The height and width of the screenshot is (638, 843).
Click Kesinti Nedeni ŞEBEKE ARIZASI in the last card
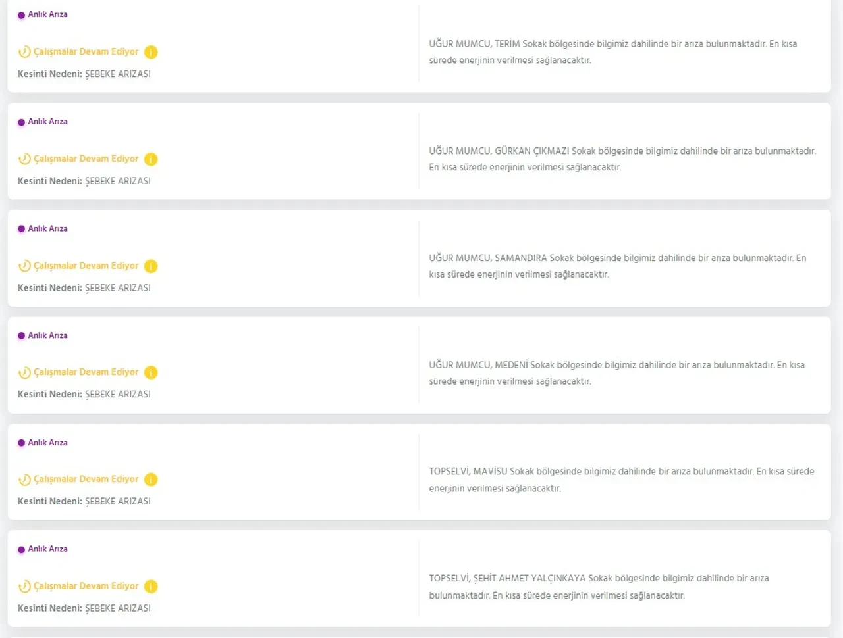[84, 608]
